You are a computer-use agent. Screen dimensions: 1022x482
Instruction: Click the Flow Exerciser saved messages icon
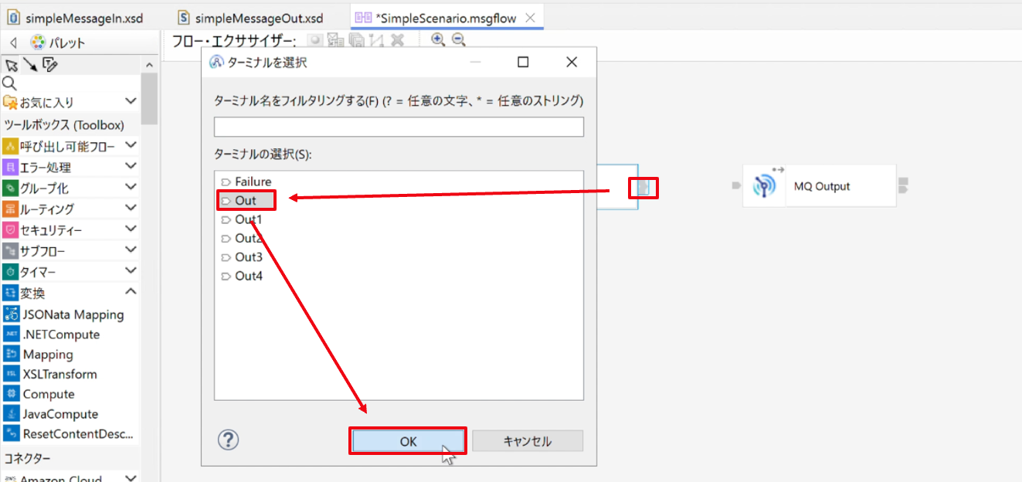point(356,40)
